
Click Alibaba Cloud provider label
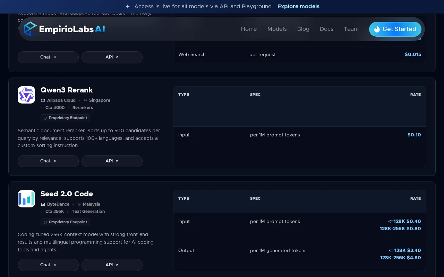coord(61,100)
